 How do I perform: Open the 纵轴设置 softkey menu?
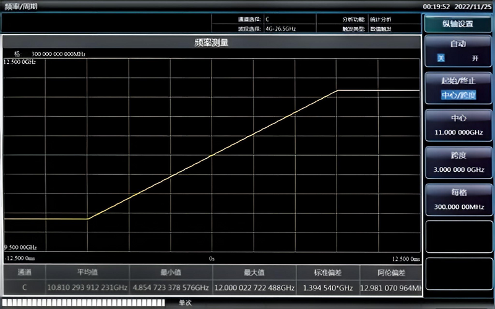point(458,23)
